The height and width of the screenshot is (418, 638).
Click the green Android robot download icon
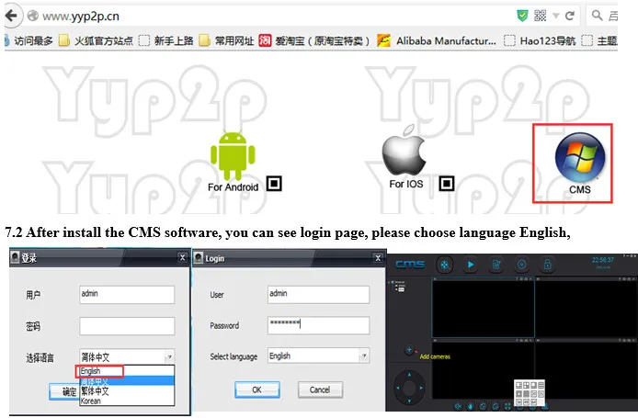point(233,154)
